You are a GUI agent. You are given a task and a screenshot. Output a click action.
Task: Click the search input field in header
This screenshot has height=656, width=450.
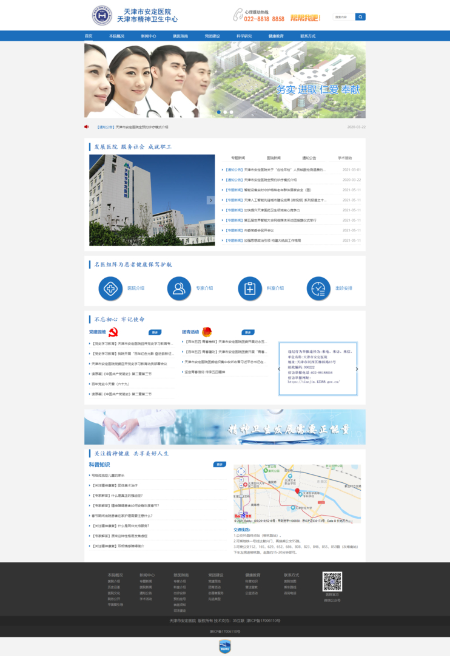click(343, 17)
